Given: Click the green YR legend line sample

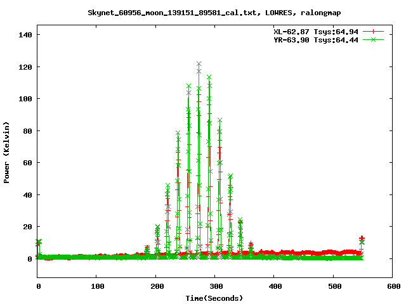Looking at the screenshot, I should (x=374, y=39).
